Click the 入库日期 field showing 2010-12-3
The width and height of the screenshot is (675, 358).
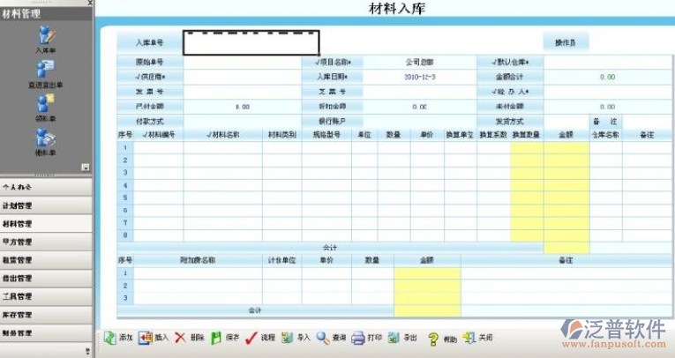pyautogui.click(x=420, y=77)
